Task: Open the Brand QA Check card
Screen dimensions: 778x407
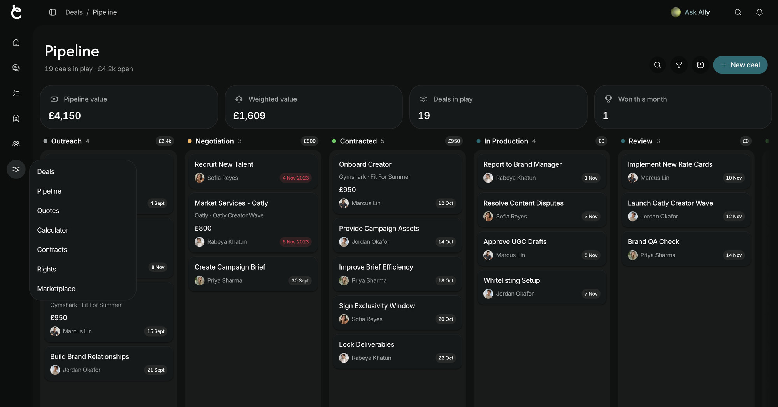Action: (x=686, y=248)
